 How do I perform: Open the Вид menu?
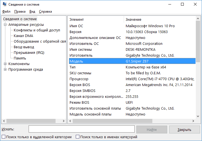(32, 11)
